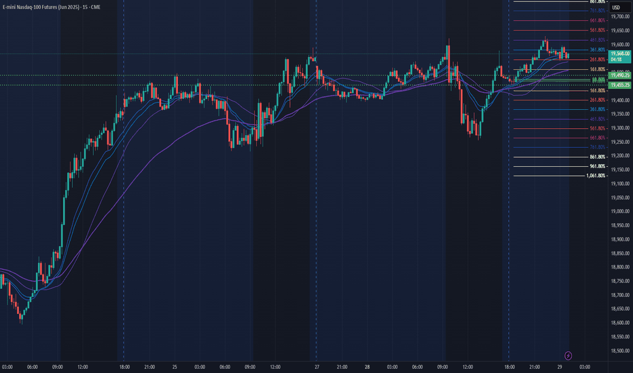Screen dimensions: 633x373
Task: Click date 25 on time axis
Action: point(175,367)
